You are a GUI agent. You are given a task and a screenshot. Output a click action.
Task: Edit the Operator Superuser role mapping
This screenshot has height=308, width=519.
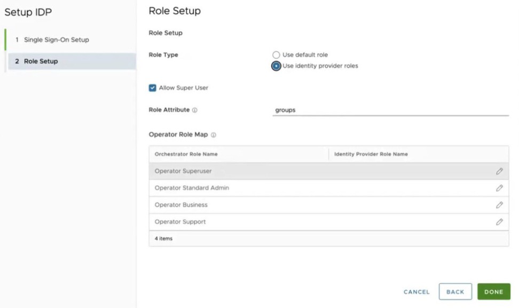click(x=499, y=171)
